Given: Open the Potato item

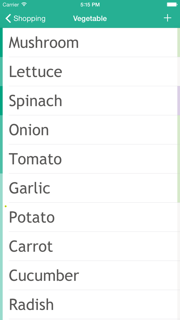Looking at the screenshot, I should pos(32,217).
